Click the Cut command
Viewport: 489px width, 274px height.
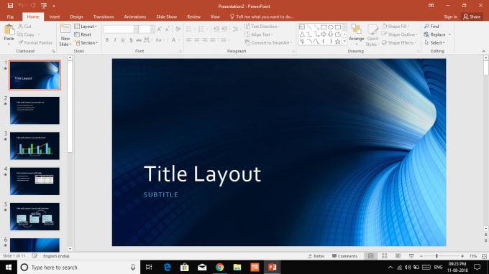(24, 27)
